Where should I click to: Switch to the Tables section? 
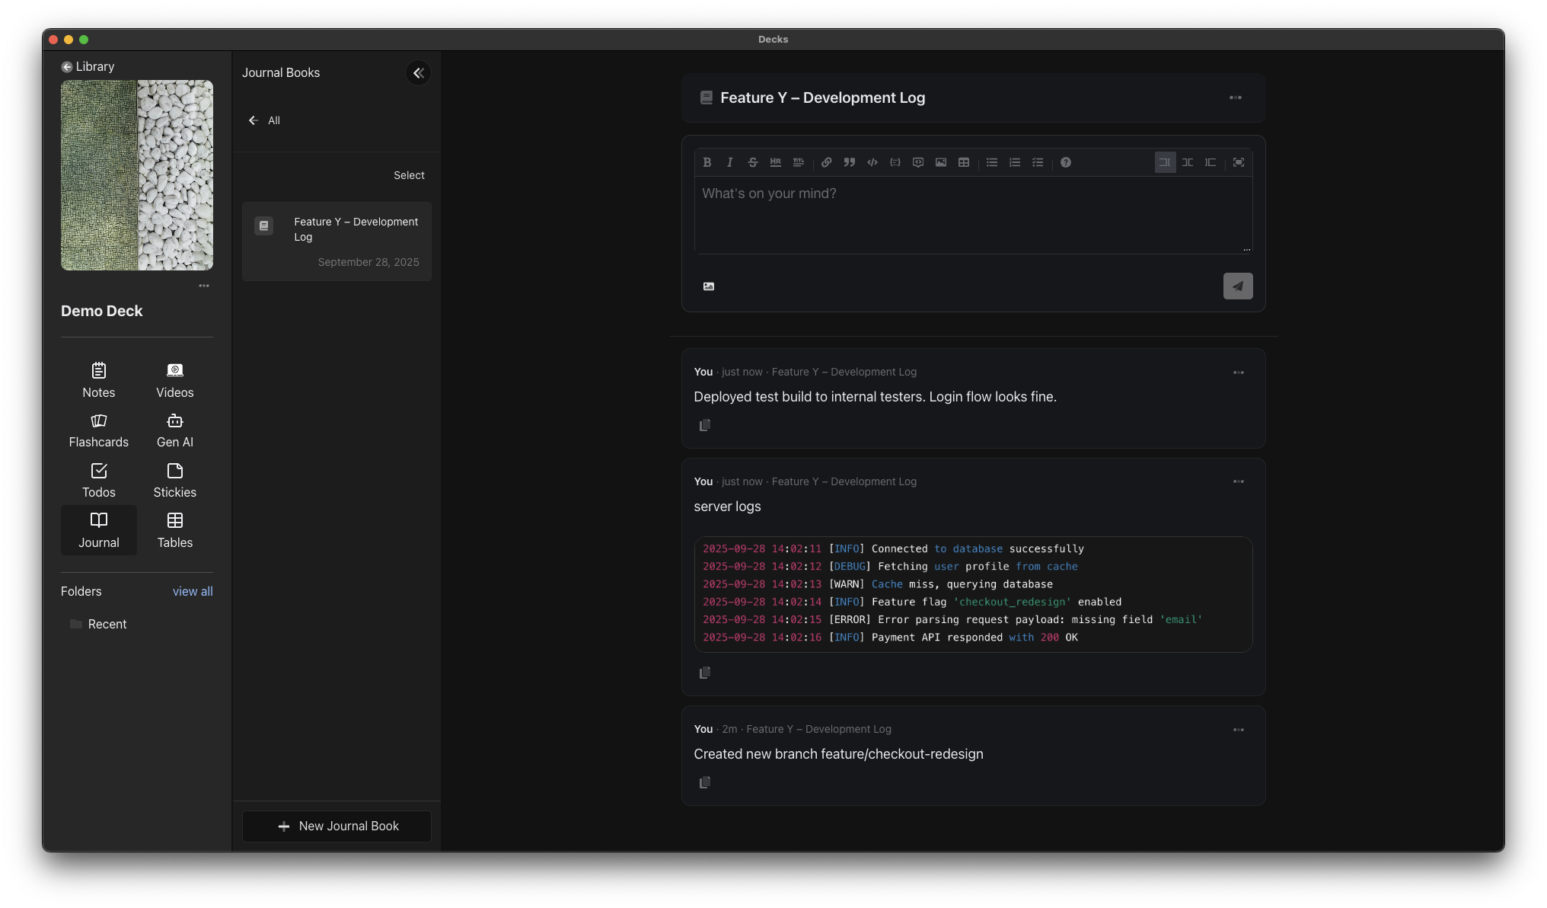pyautogui.click(x=175, y=530)
